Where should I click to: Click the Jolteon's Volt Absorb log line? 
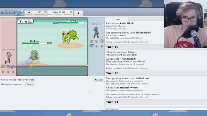click(126, 62)
